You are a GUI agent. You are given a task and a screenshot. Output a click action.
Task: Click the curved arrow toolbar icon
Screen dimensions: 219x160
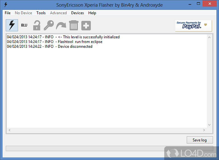pyautogui.click(x=61, y=25)
